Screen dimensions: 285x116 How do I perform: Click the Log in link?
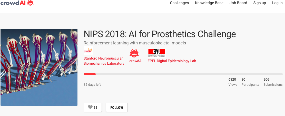[277, 3]
